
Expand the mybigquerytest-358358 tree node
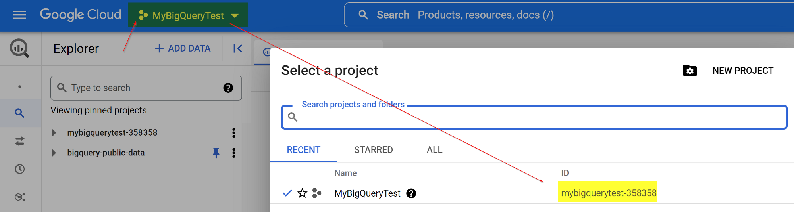(x=54, y=133)
